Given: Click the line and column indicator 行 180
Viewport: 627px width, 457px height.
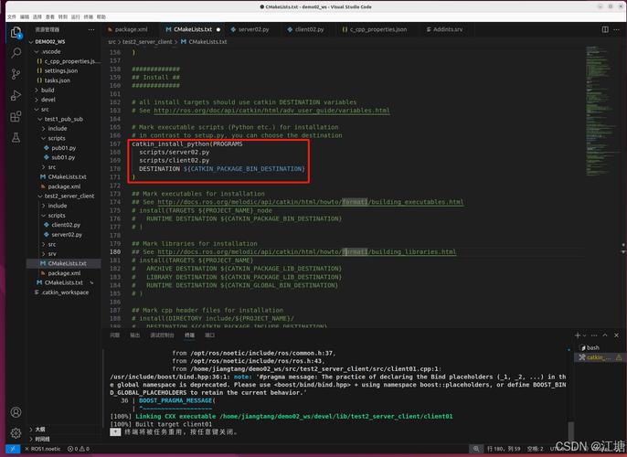Looking at the screenshot, I should (x=504, y=449).
